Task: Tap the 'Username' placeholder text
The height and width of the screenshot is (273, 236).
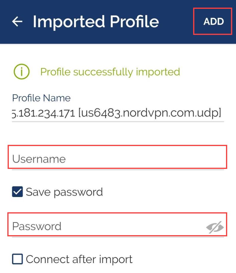Action: tap(39, 159)
